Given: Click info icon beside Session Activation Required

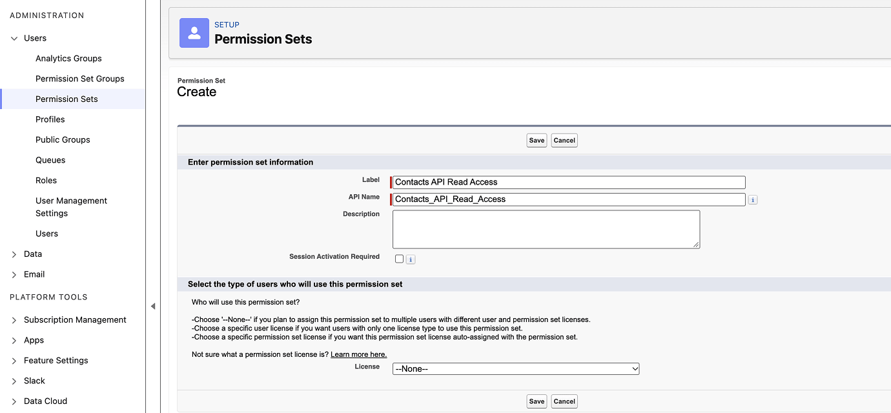Looking at the screenshot, I should (411, 259).
